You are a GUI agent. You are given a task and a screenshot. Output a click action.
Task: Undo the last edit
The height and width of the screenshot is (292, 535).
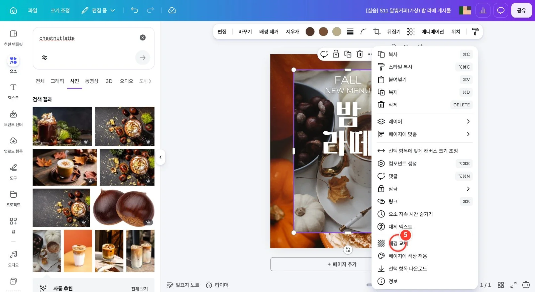(134, 10)
